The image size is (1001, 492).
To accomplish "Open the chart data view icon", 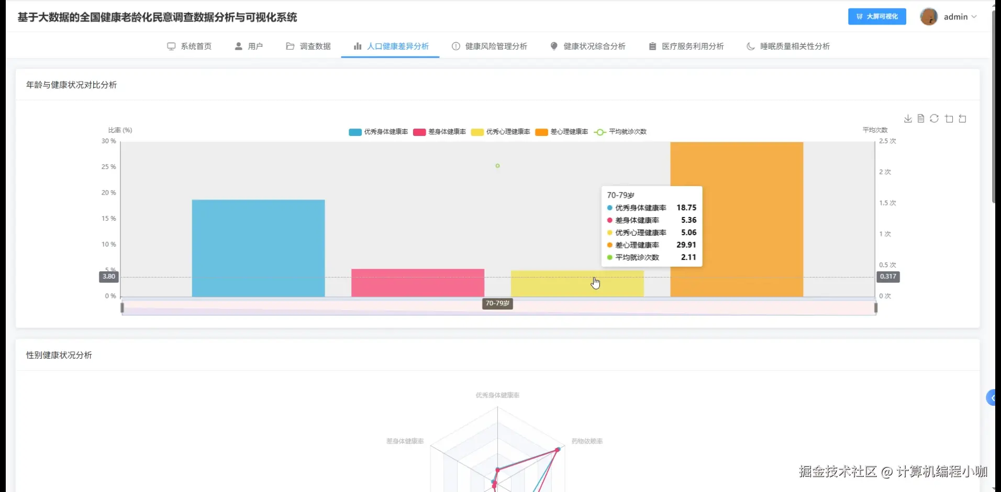I will coord(921,119).
